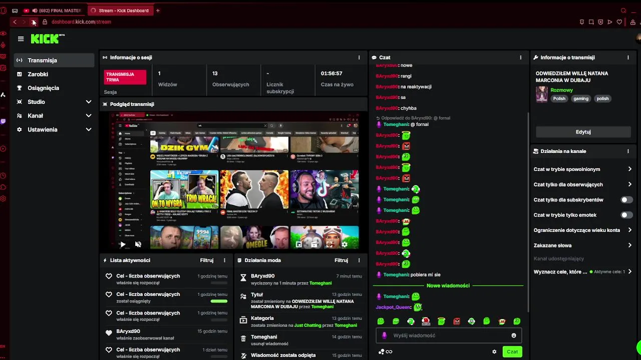Open Czat w trybie spowolnionym options
This screenshot has width=641, height=360.
[x=582, y=169]
